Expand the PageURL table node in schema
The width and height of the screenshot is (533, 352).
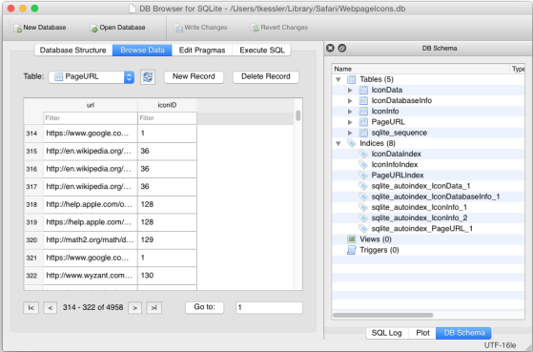tap(350, 122)
